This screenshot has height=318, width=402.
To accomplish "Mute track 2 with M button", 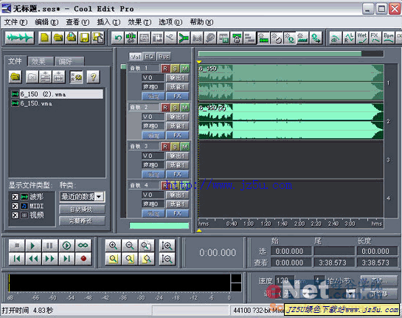I will (x=184, y=108).
